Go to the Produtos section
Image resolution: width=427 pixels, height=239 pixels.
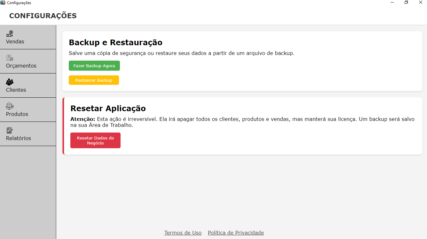click(17, 114)
